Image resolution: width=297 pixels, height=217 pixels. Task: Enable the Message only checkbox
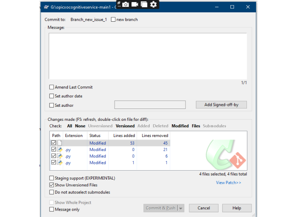click(x=51, y=209)
